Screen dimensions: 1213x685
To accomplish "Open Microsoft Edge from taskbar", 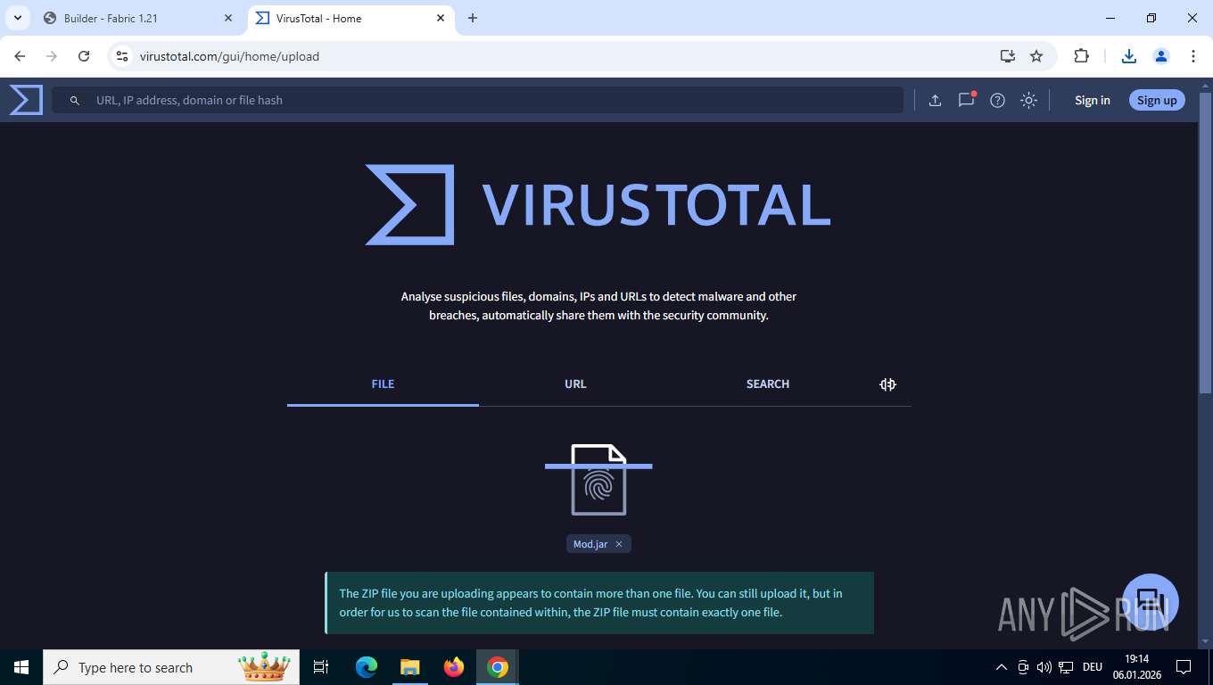I will point(367,667).
